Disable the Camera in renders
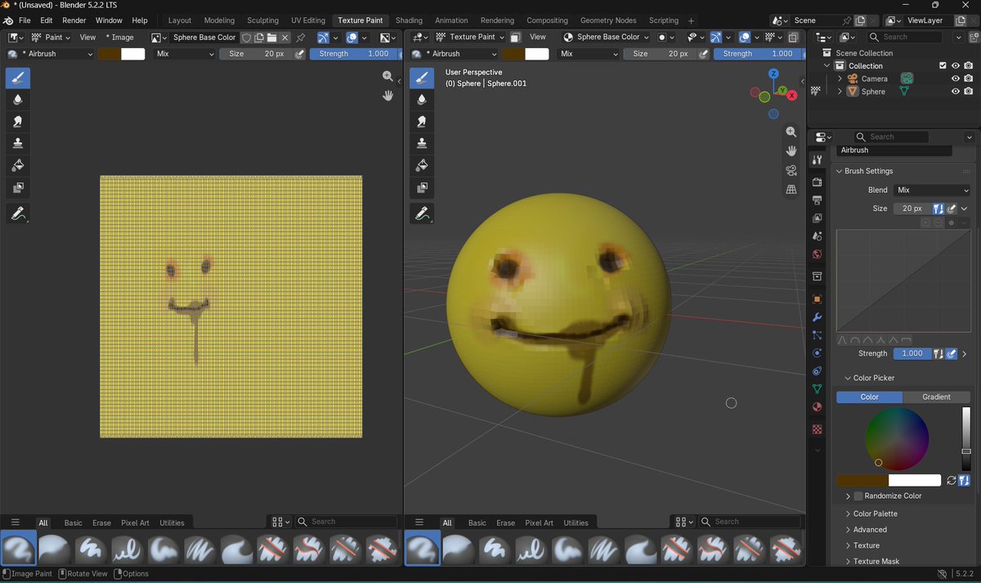Screen dimensions: 981x583 pyautogui.click(x=968, y=78)
